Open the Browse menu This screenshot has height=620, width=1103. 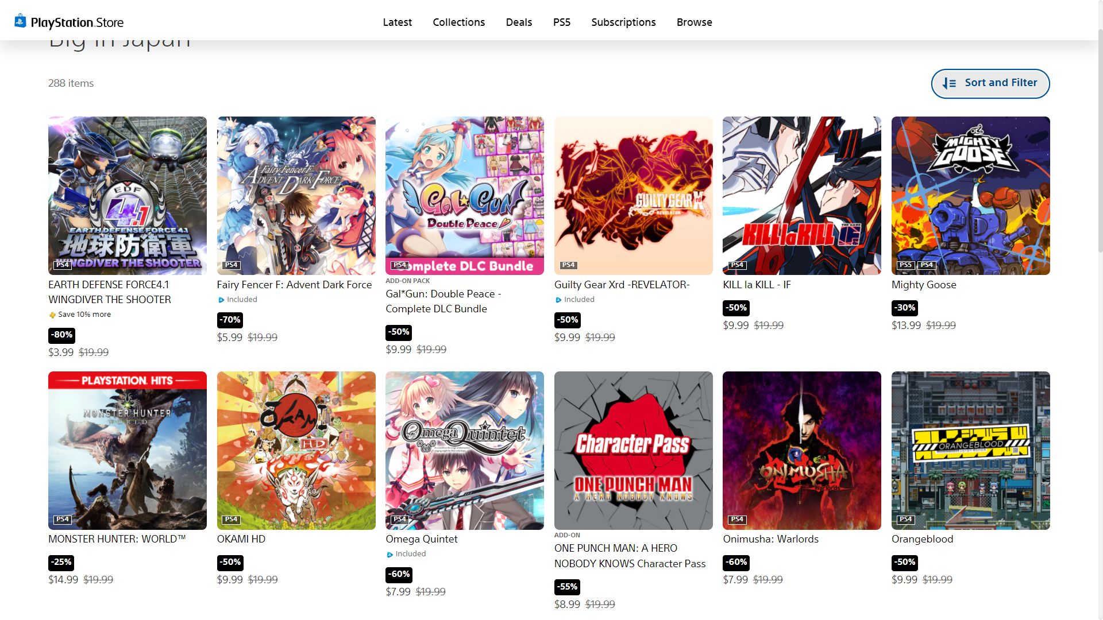coord(694,22)
